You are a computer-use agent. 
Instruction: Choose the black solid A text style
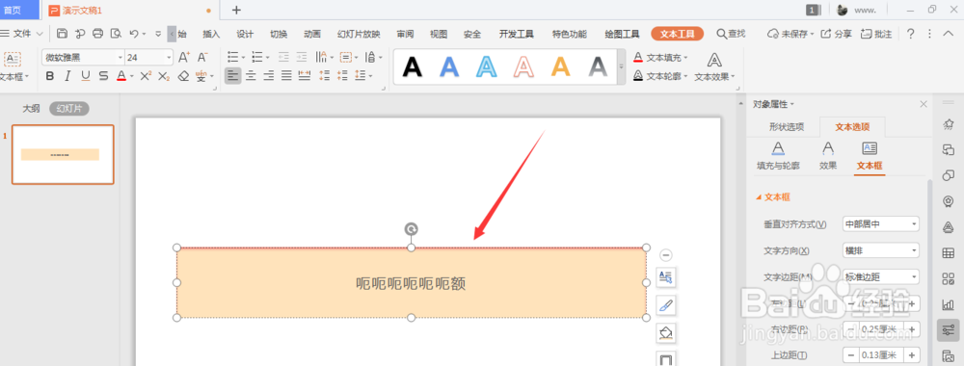[413, 66]
